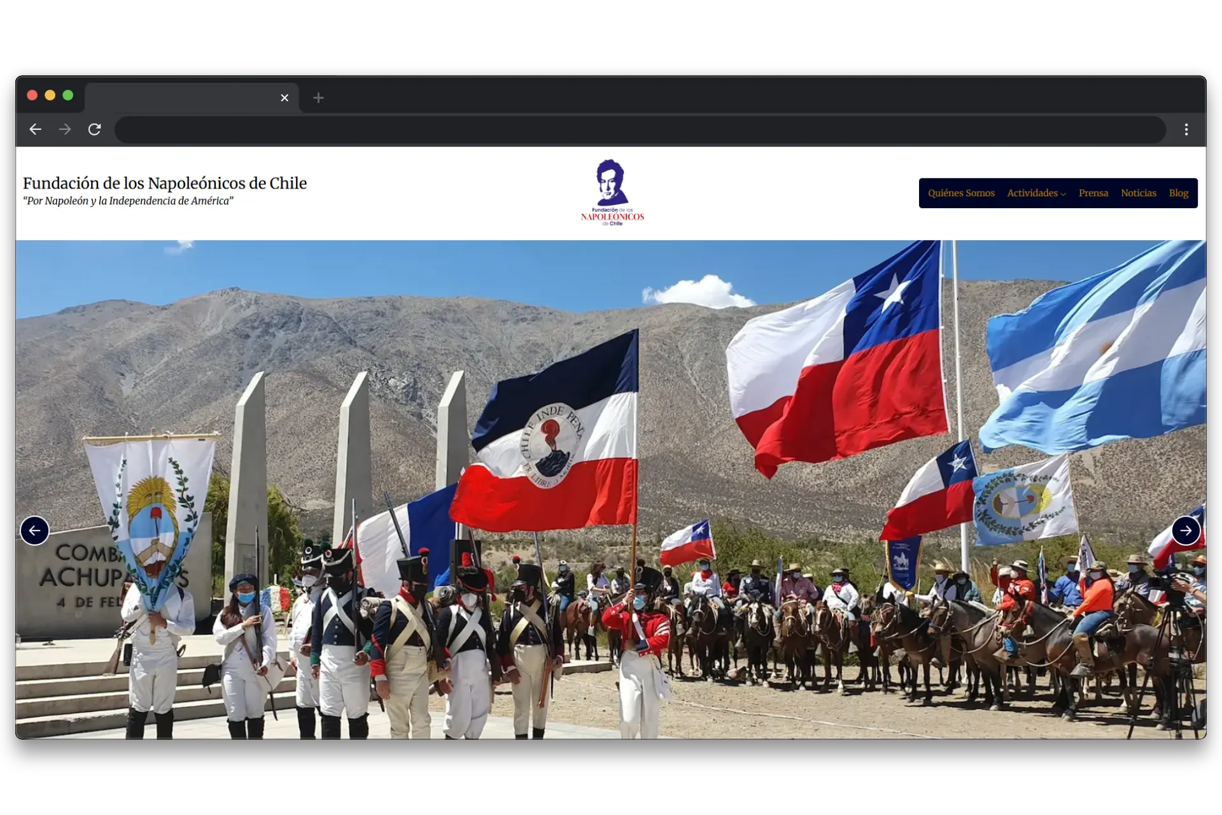
Task: Open the Actividades chevron submenu
Action: [1064, 194]
